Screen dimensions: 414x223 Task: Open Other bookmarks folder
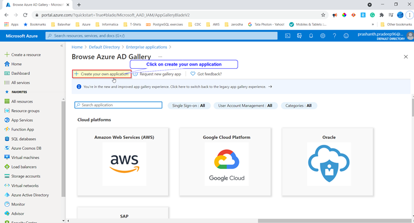pyautogui.click(x=396, y=24)
